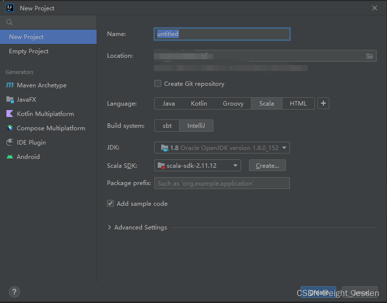
Task: Open help with the question mark icon
Action: tap(14, 292)
